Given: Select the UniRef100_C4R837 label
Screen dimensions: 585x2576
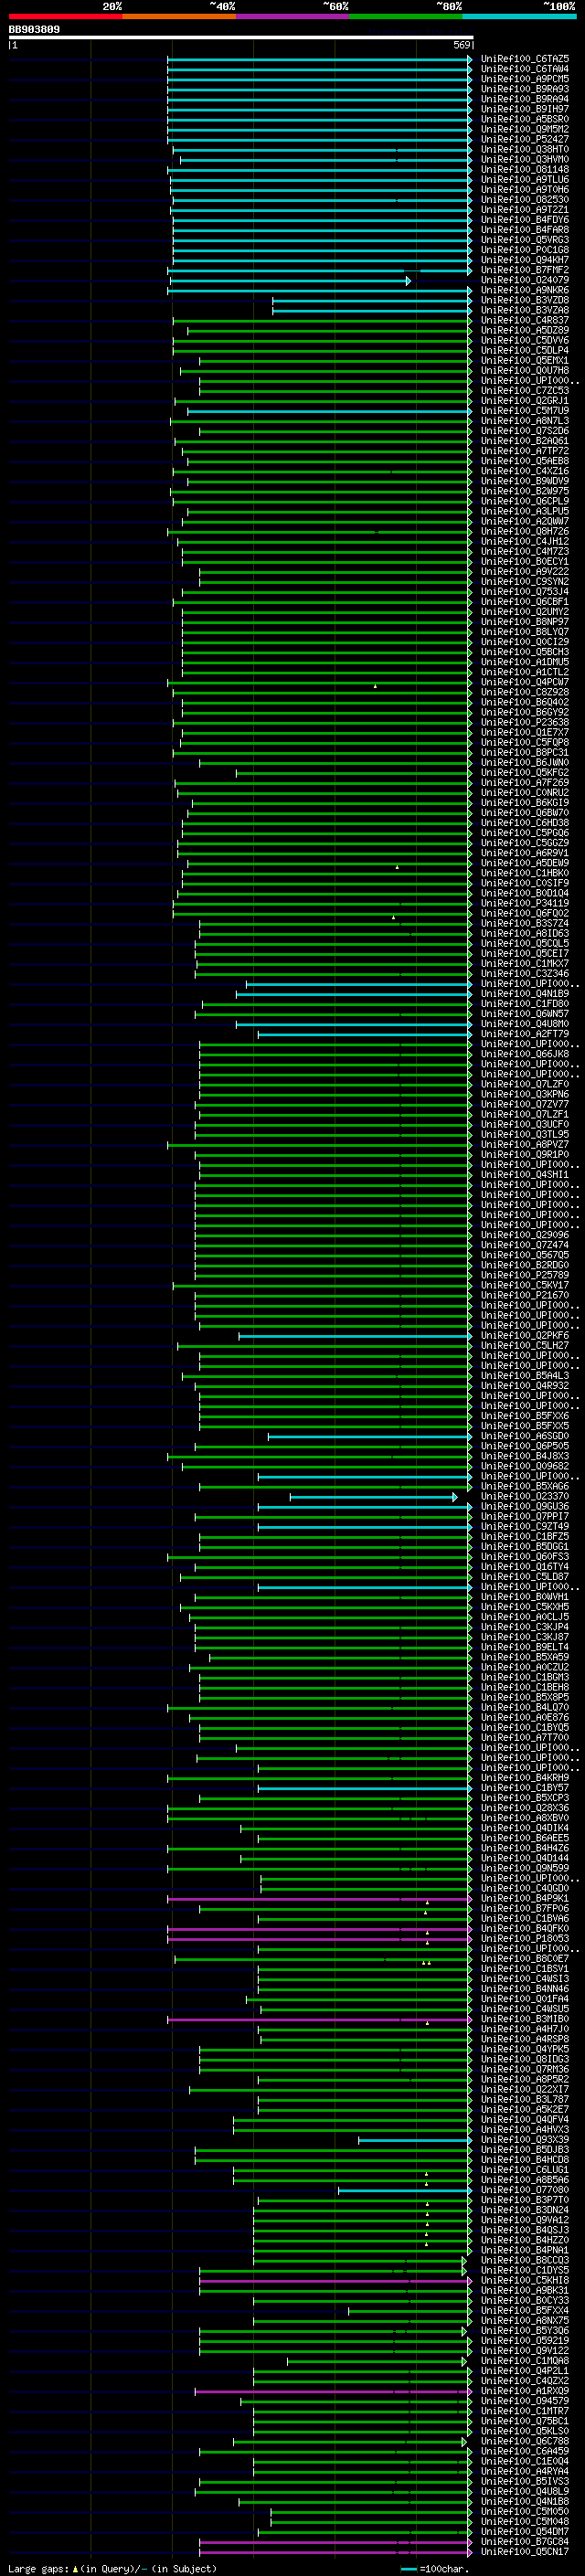Looking at the screenshot, I should coord(525,320).
